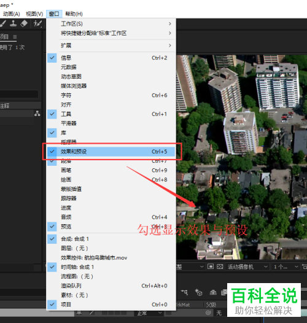This screenshot has width=307, height=323.
Task: Choose 对齐 panel entry
Action: click(111, 104)
